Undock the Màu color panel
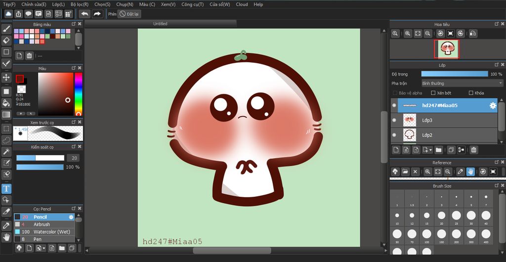506x262 pixels. point(74,68)
